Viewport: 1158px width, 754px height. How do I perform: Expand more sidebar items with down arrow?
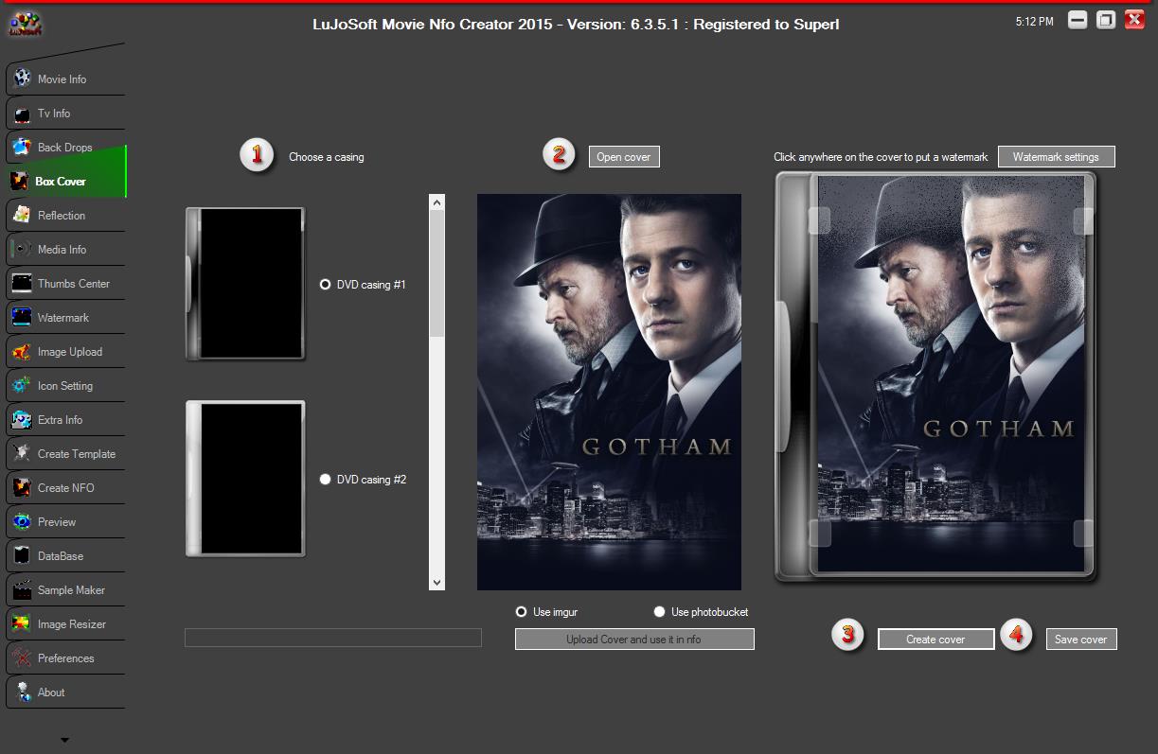tap(64, 740)
